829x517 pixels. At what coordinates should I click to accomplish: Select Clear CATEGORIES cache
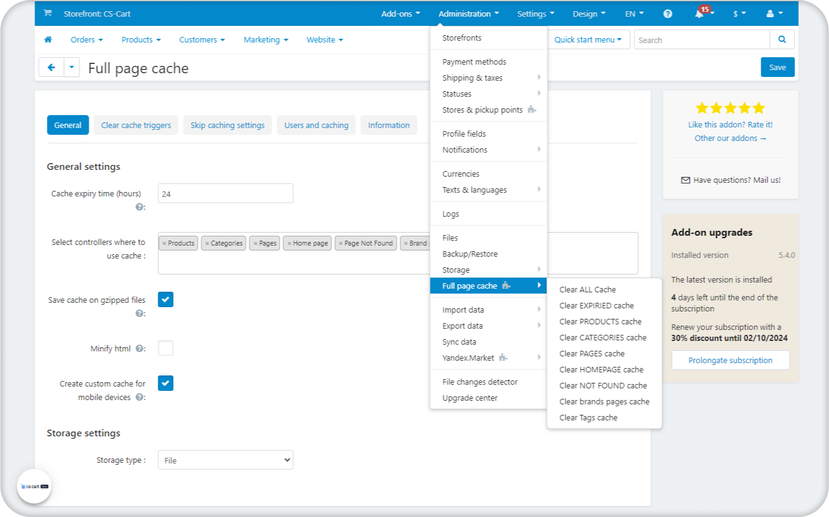604,337
